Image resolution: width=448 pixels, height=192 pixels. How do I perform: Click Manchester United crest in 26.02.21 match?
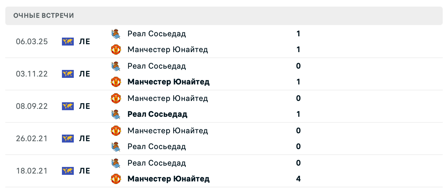[x=116, y=131]
